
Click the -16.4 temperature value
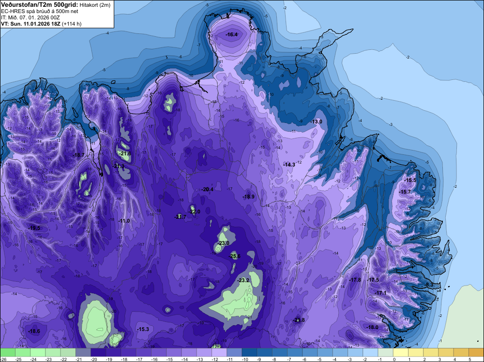coord(231,34)
